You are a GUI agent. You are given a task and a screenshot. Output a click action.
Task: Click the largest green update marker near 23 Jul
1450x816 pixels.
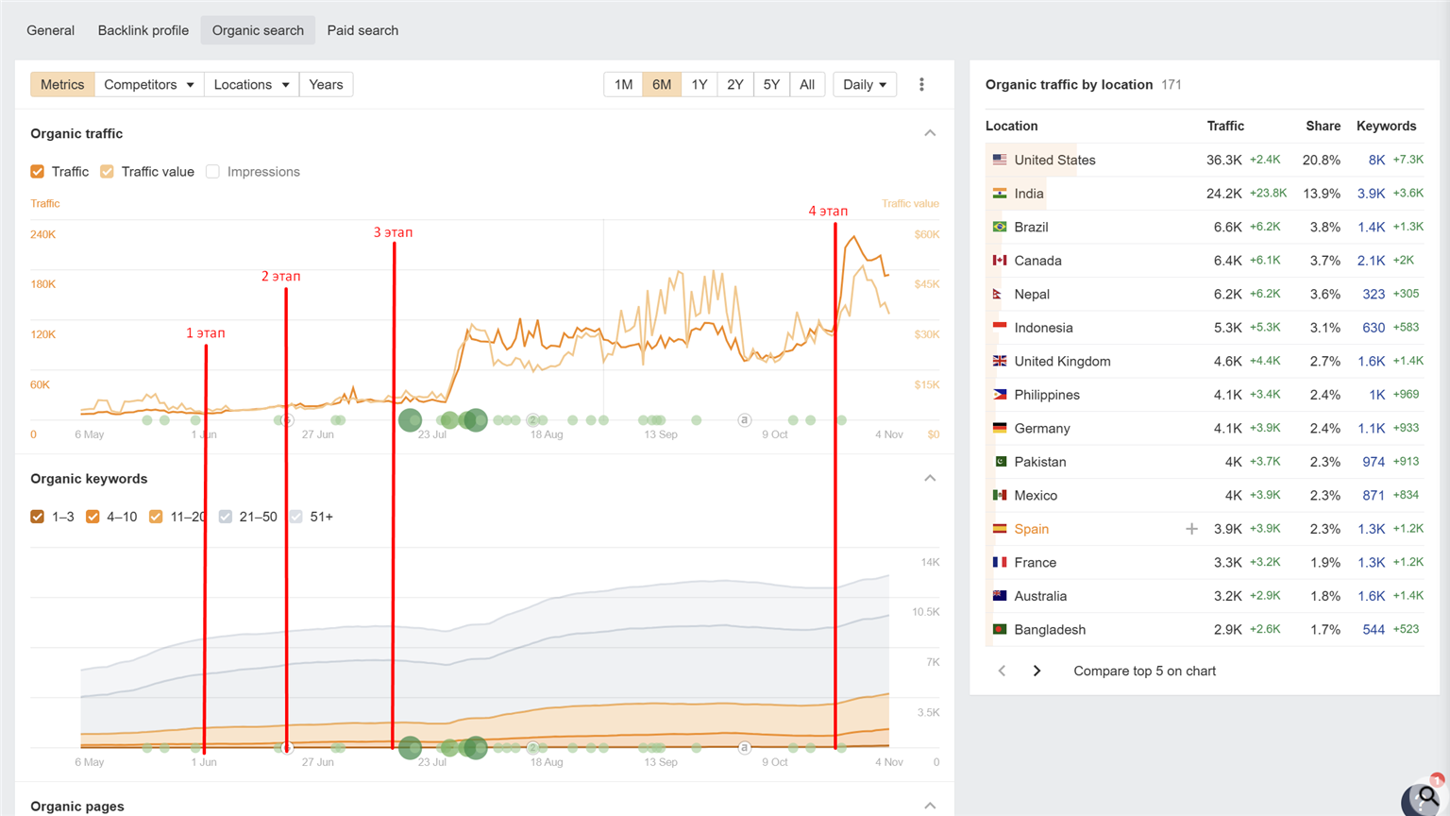click(x=410, y=420)
